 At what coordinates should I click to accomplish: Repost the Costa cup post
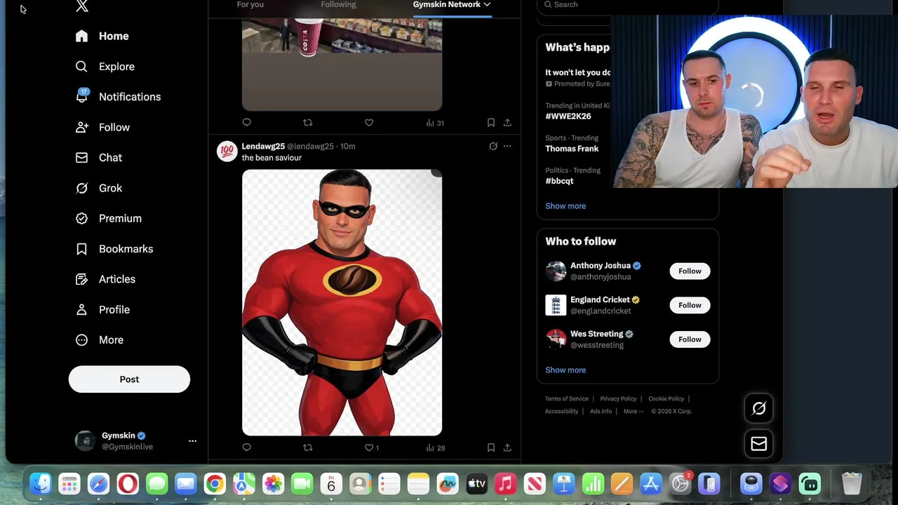[307, 123]
